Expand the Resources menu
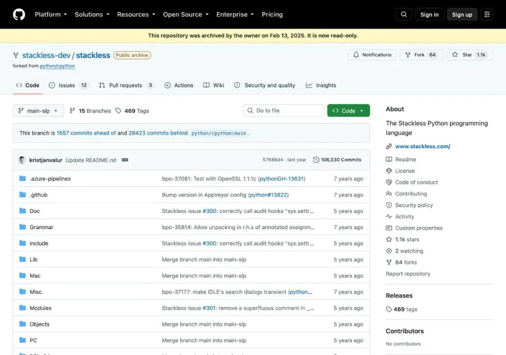This screenshot has width=506, height=355. coord(136,14)
